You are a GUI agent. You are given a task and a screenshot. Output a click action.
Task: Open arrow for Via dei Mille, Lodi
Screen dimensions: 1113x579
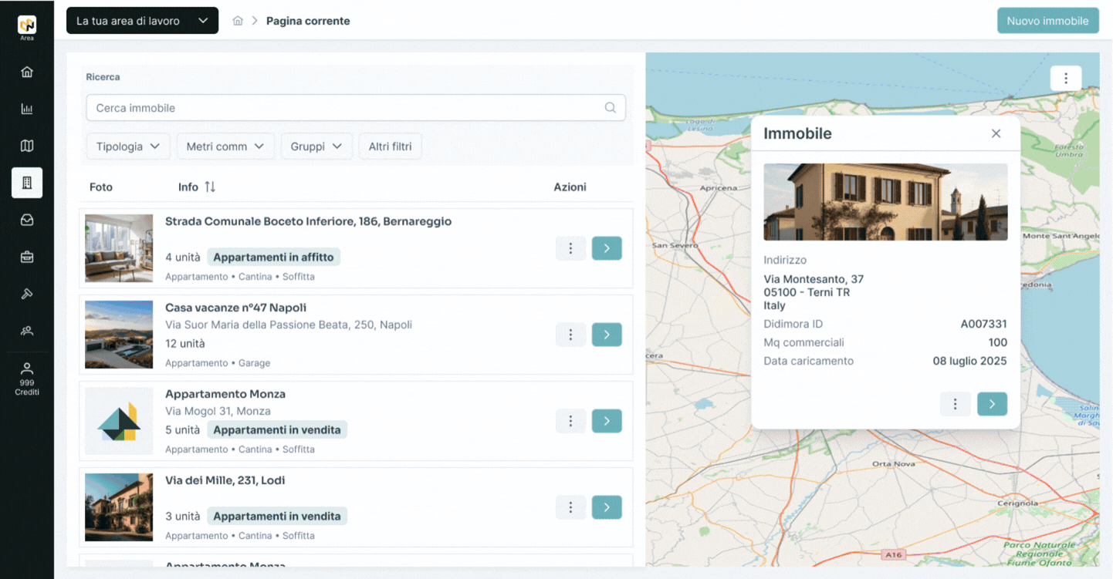tap(607, 507)
